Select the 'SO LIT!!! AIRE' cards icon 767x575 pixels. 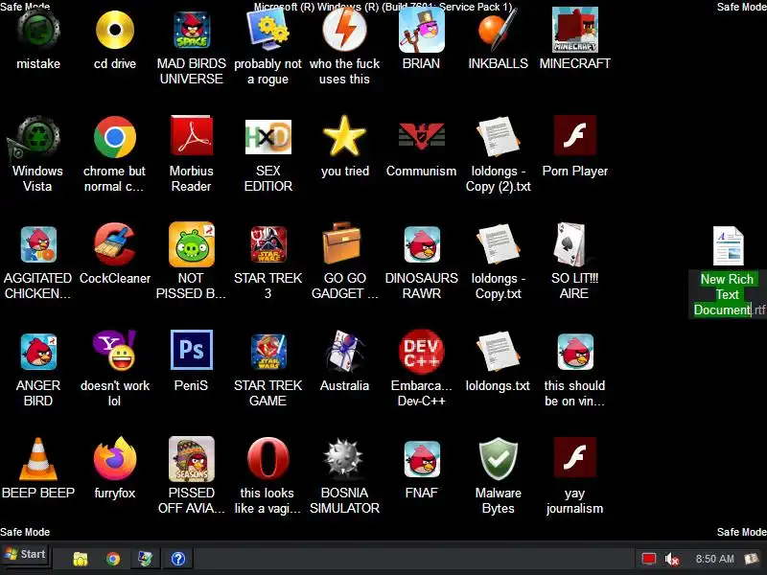(x=571, y=244)
